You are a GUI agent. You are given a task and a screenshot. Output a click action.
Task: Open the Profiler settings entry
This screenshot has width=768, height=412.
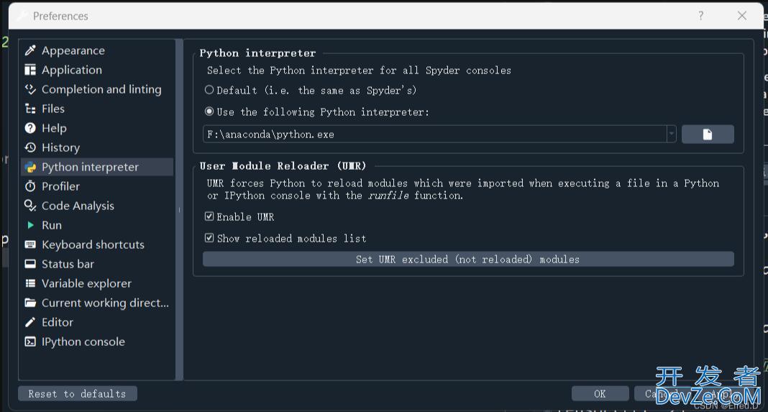point(96,186)
